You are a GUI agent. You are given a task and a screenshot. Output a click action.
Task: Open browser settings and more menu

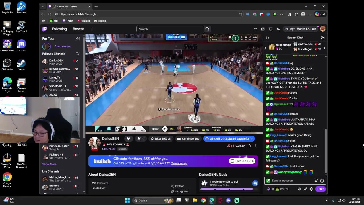pos(310,14)
